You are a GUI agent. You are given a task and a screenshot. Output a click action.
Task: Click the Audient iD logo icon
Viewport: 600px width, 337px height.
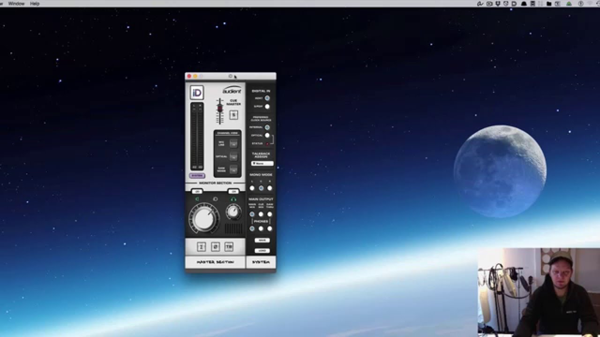[197, 92]
